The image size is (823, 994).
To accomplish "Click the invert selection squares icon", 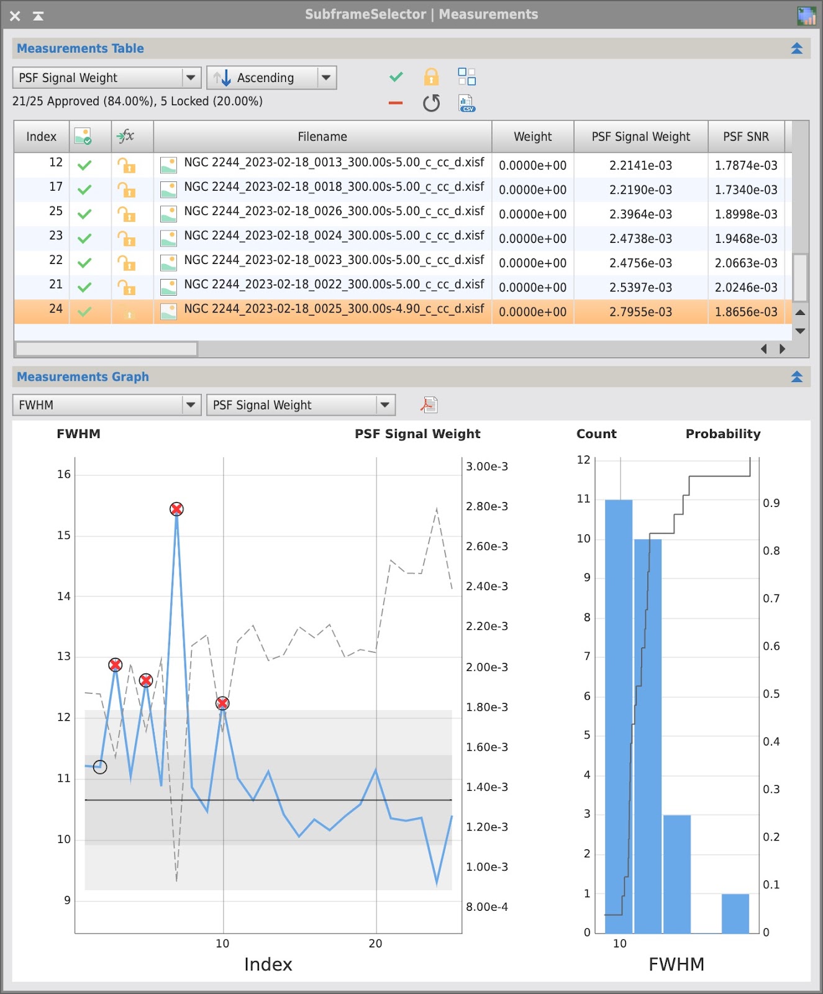I will tap(466, 76).
